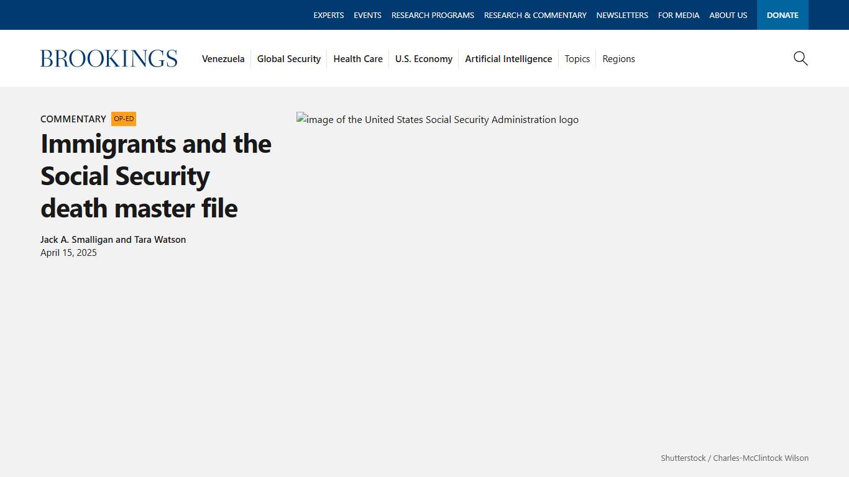Click the Brookings logo
Viewport: 849px width, 477px height.
[x=109, y=58]
